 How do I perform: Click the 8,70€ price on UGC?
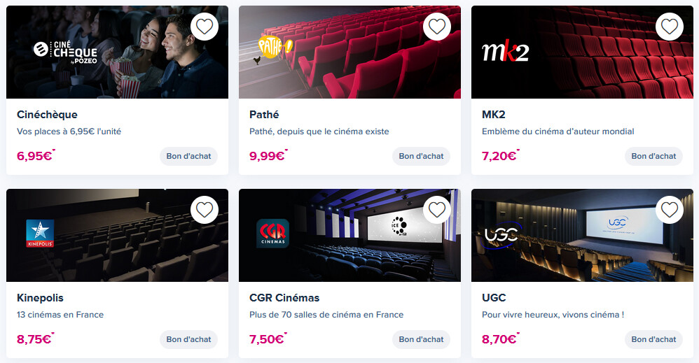(499, 340)
